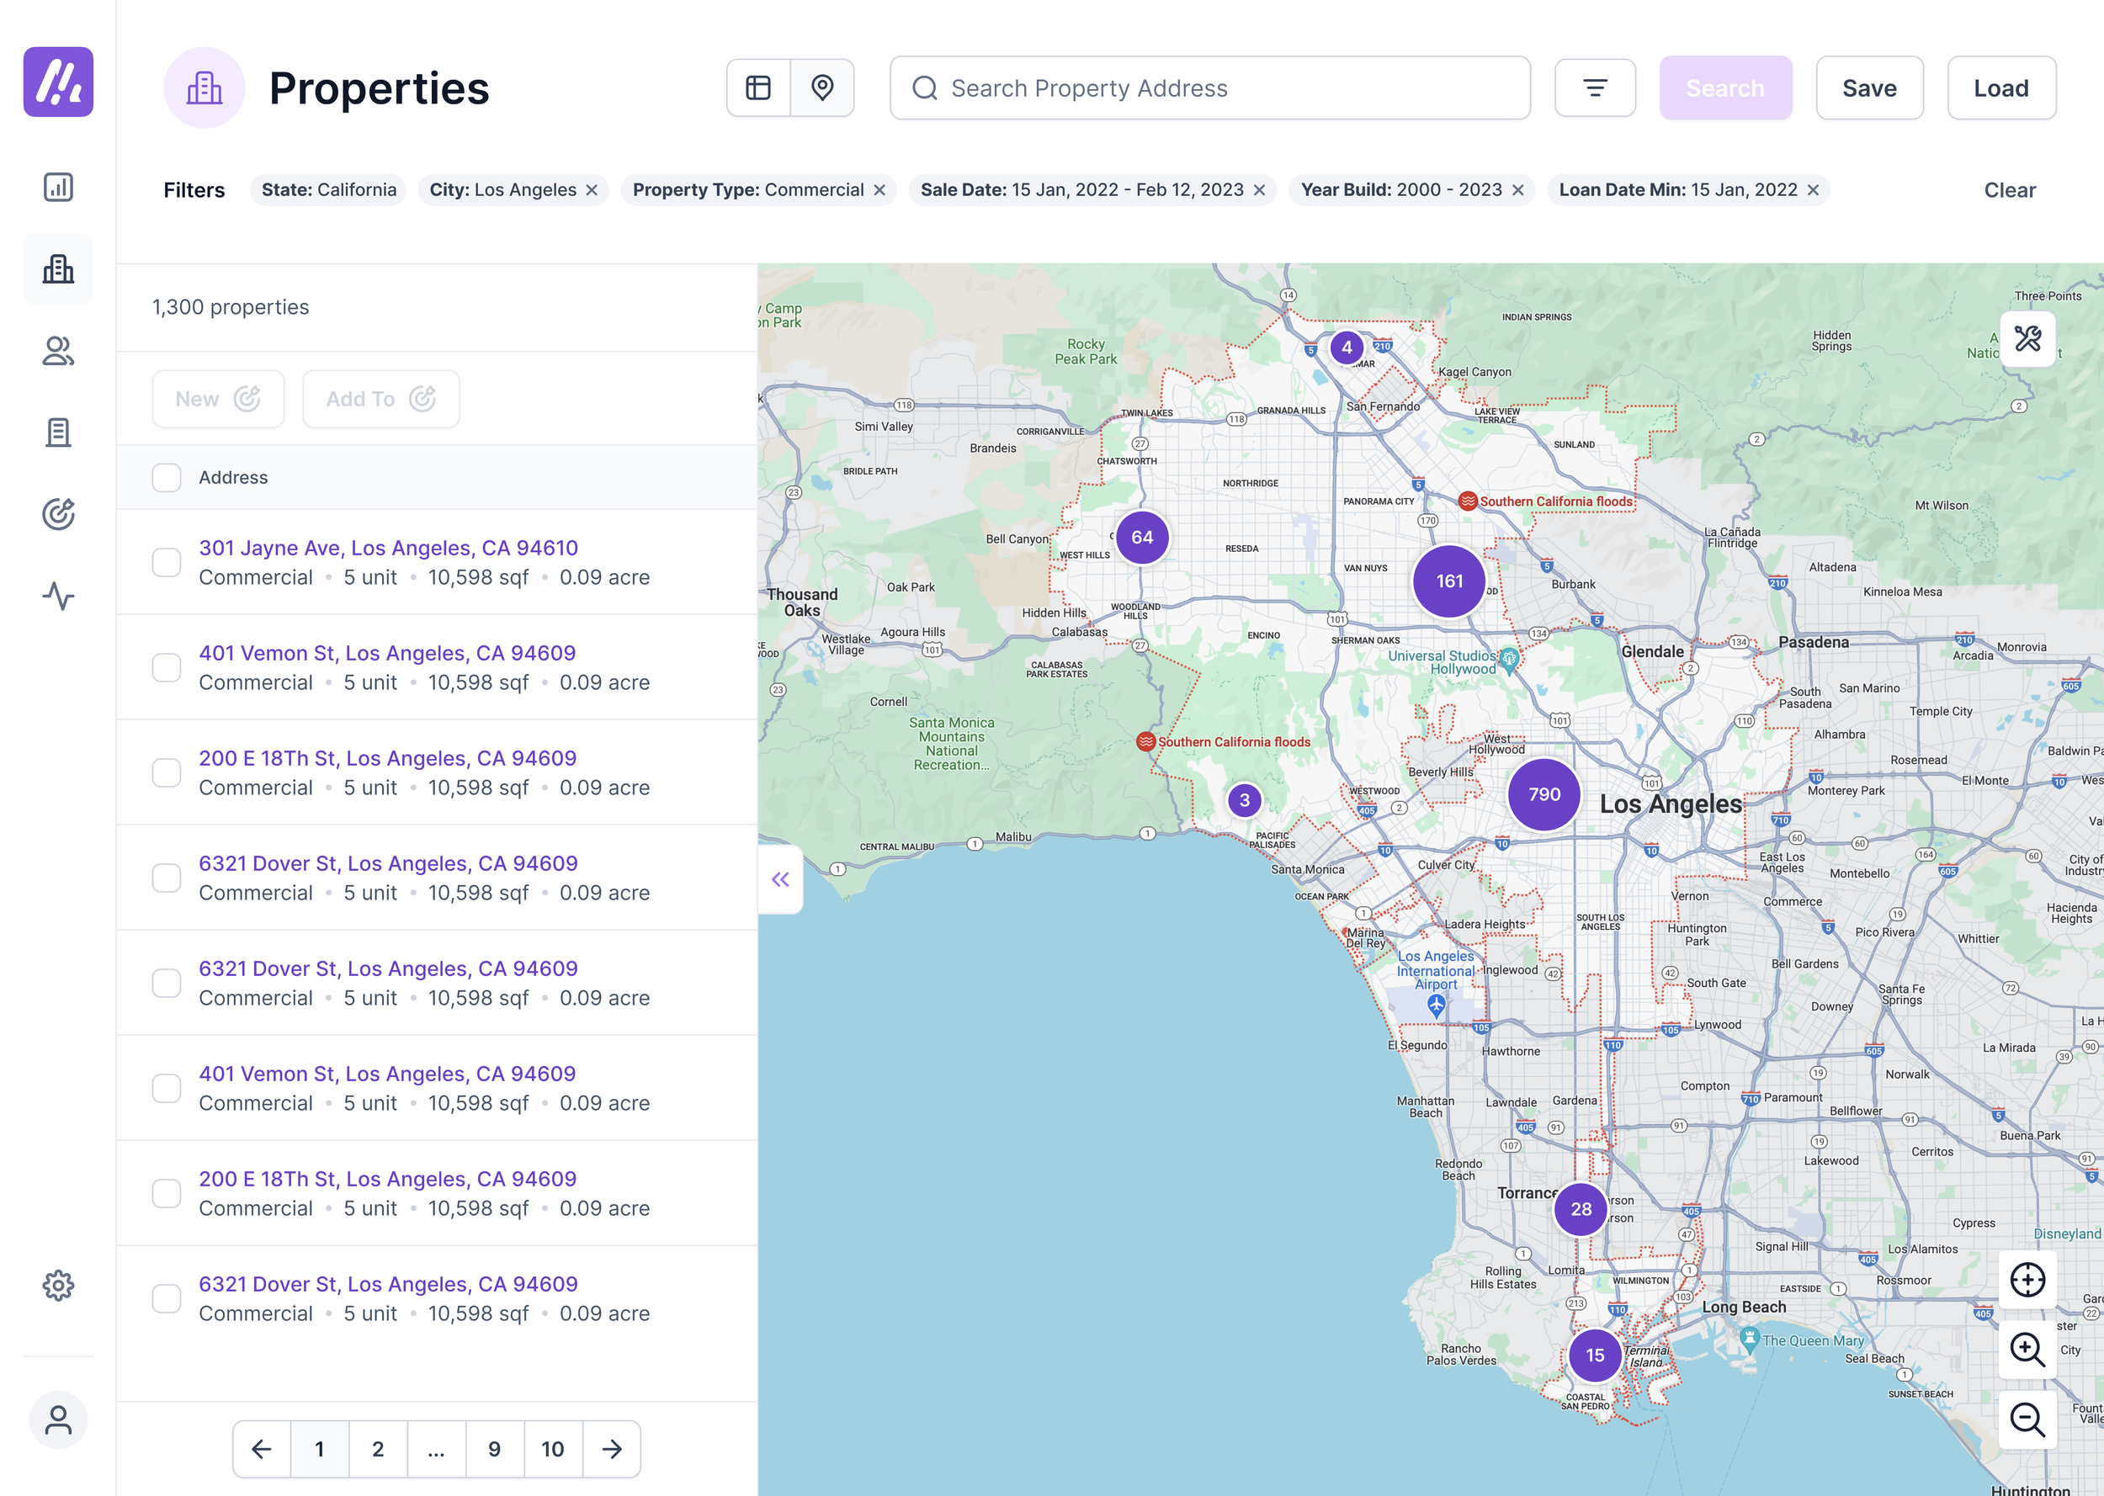Viewport: 2104px width, 1496px height.
Task: Click the Search Property Address field
Action: [1209, 88]
